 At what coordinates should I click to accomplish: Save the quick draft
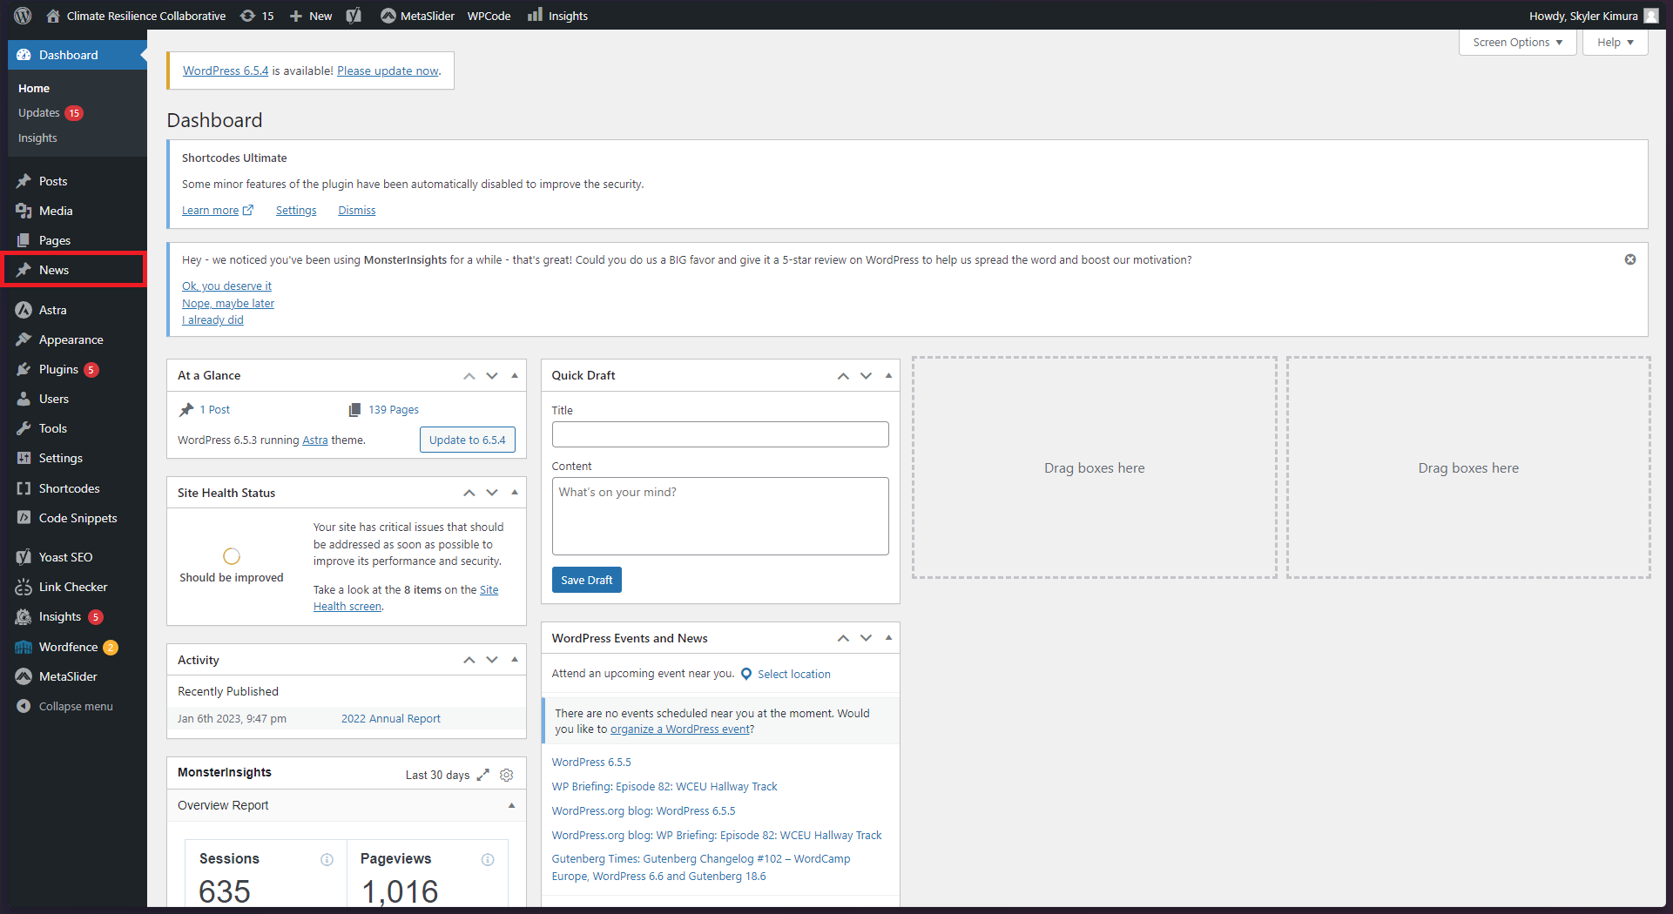point(586,580)
